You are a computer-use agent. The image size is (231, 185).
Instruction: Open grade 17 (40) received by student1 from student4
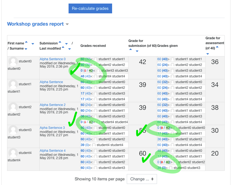click(x=86, y=99)
